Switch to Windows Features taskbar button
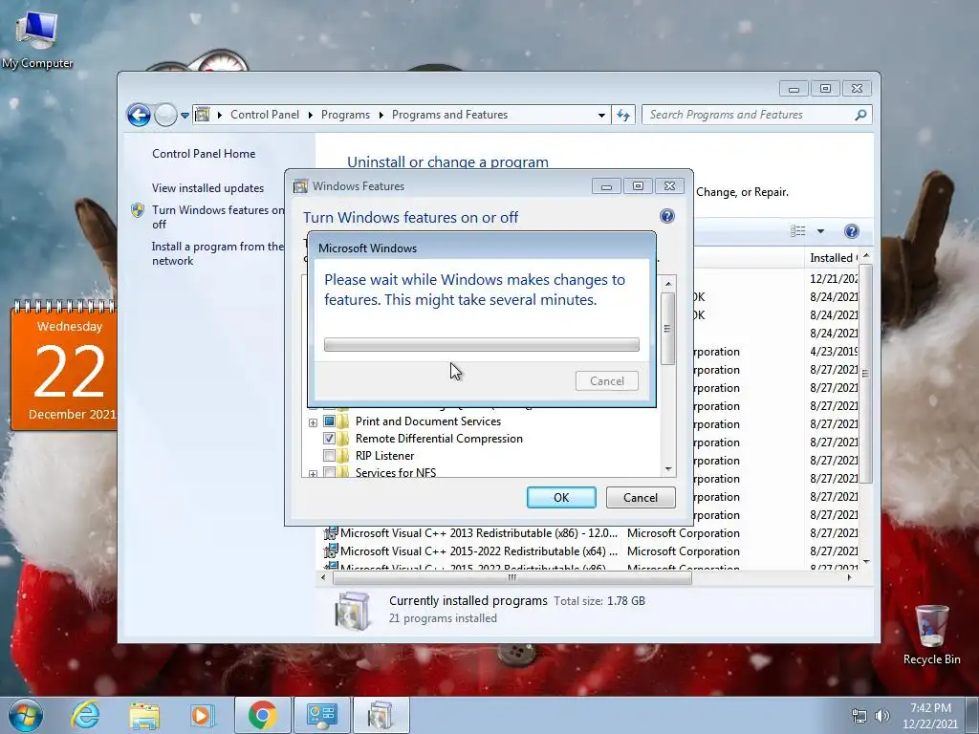The width and height of the screenshot is (979, 734). 381,715
